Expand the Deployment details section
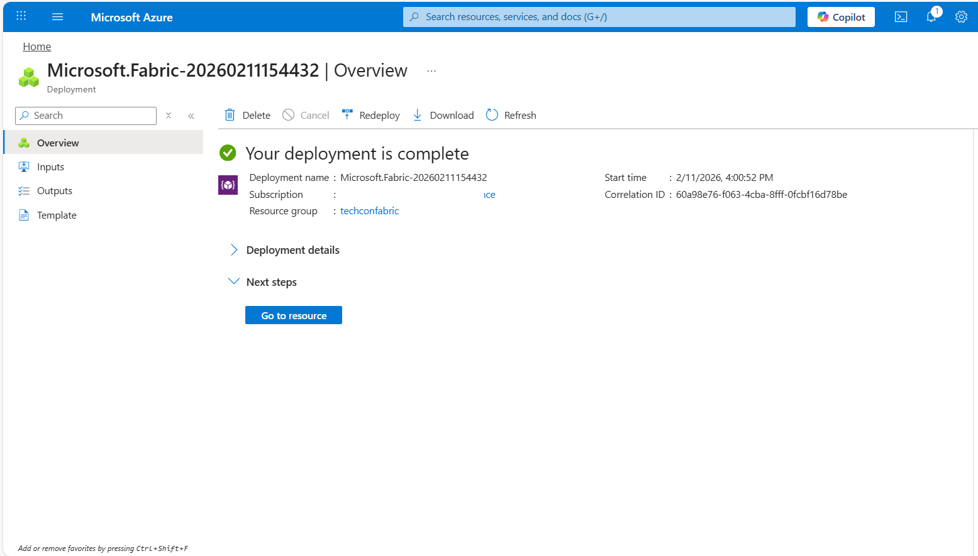Screen dimensions: 978x556 tap(234, 250)
